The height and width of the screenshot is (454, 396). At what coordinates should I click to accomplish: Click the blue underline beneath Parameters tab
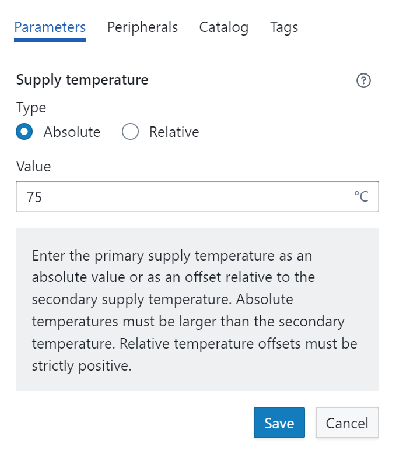[x=50, y=40]
